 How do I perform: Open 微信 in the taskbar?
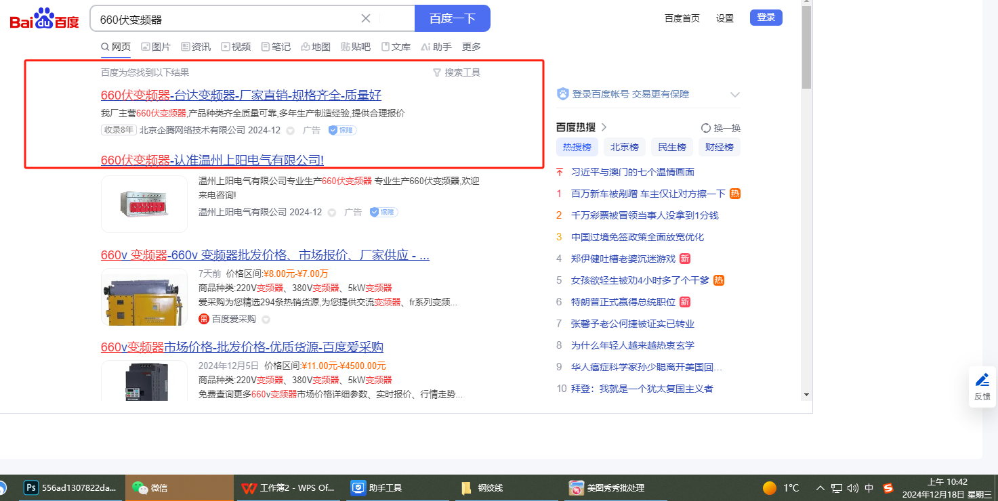click(150, 487)
